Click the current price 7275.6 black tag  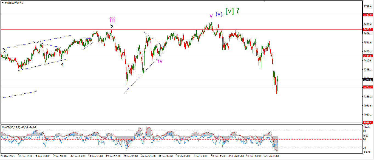click(x=367, y=80)
